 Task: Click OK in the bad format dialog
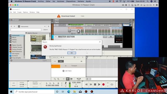71,53
